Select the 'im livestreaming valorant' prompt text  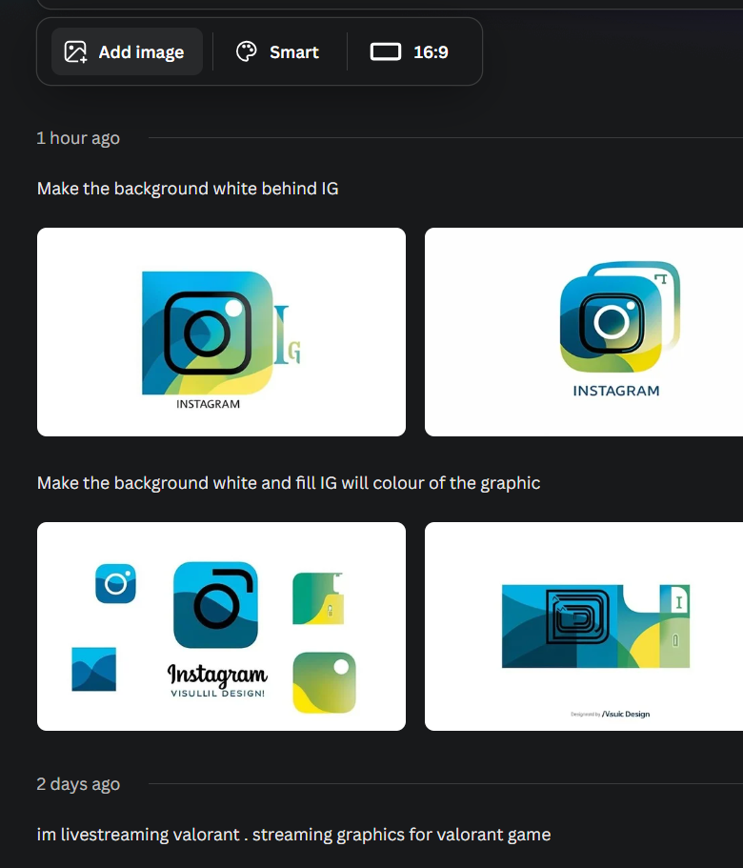[293, 835]
